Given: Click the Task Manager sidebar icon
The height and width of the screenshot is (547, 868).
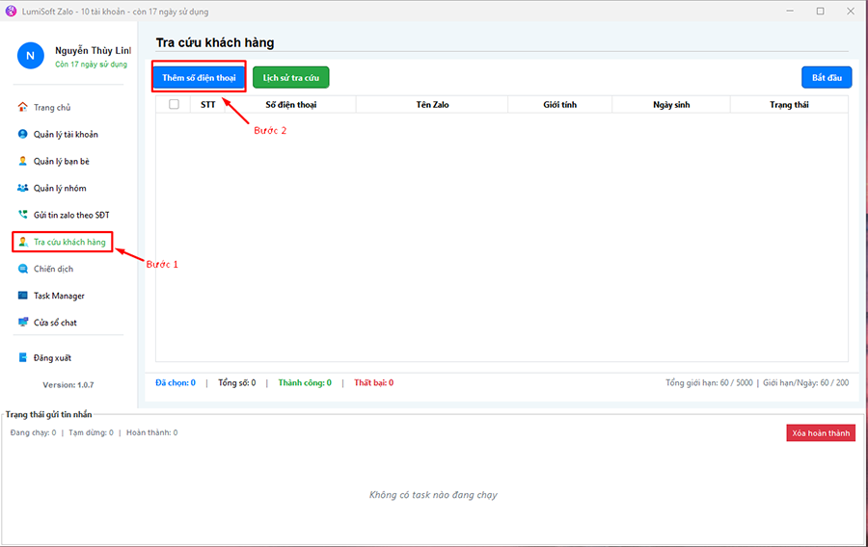Looking at the screenshot, I should 23,296.
